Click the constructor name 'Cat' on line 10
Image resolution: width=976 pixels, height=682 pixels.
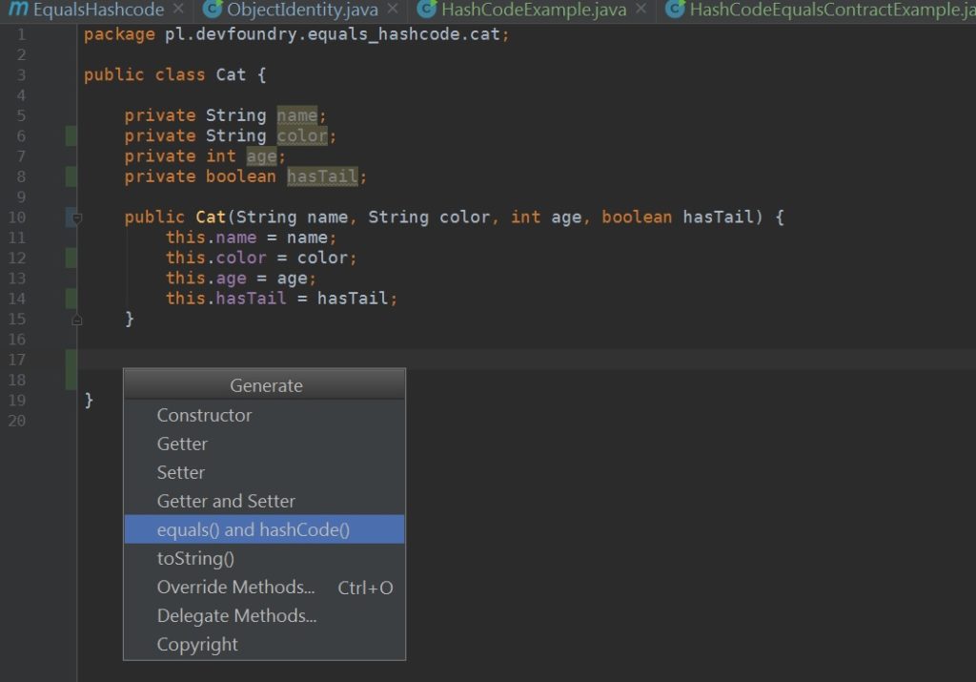211,217
